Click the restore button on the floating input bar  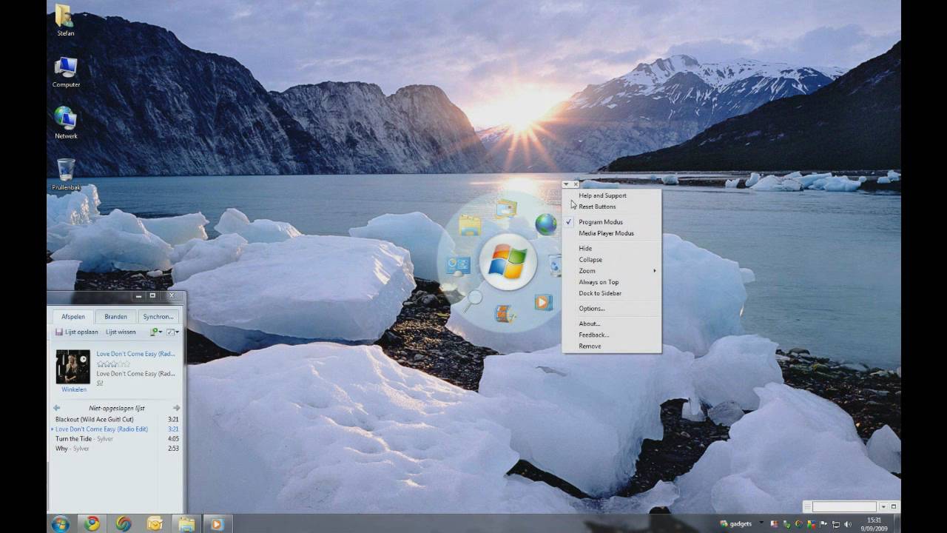[x=894, y=507]
